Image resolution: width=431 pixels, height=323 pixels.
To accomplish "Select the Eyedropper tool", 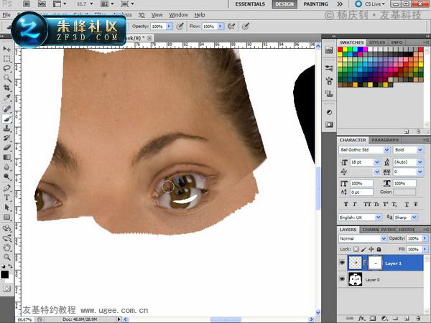I will (7, 98).
